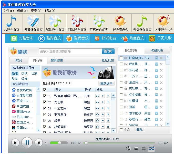Open the QQ迷你首页 toolbar icon
Image resolution: width=174 pixels, height=154 pixels.
tap(12, 23)
